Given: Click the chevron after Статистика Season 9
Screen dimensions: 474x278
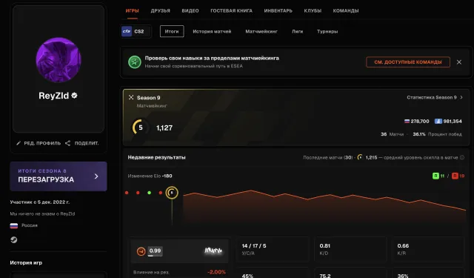Looking at the screenshot, I should click(461, 97).
